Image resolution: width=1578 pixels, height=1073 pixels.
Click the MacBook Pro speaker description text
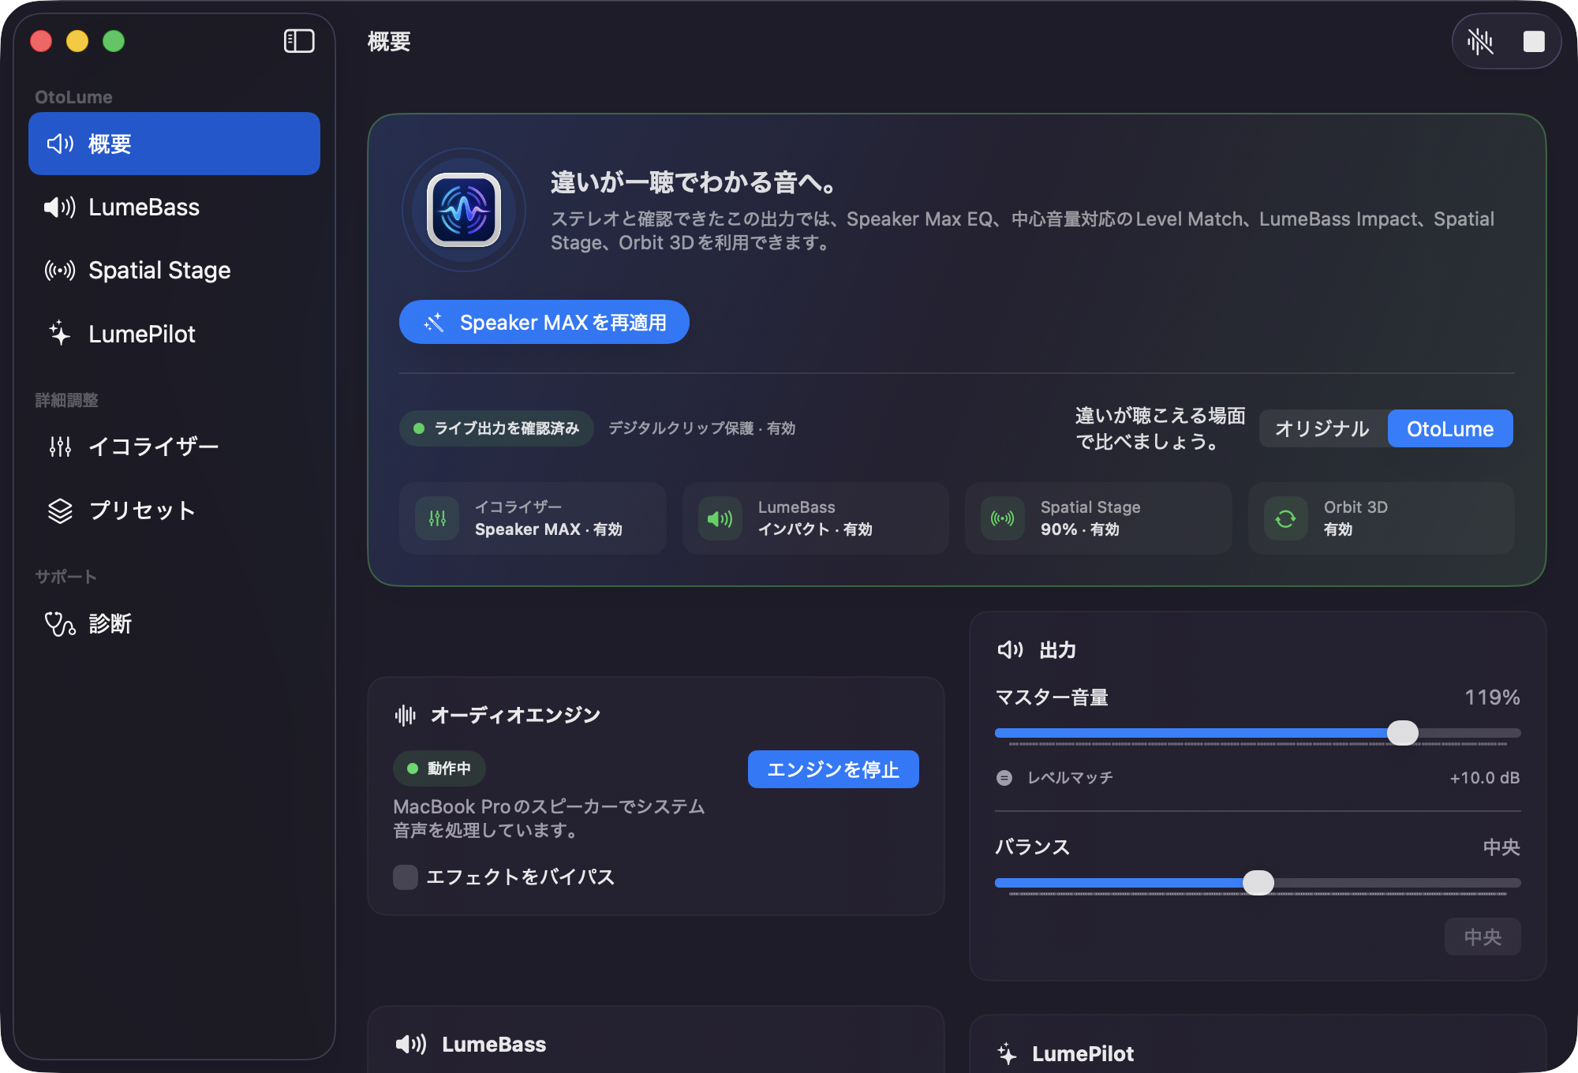pyautogui.click(x=549, y=818)
